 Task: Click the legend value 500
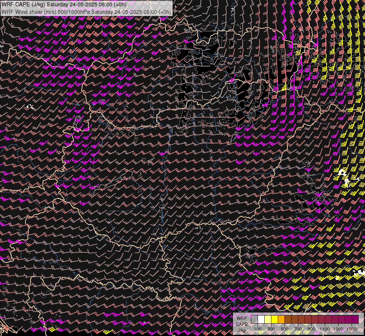click(x=284, y=329)
